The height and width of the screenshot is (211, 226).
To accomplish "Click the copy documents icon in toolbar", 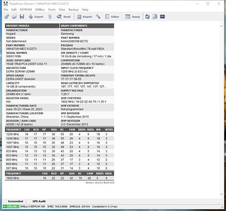I will (x=155, y=17).
